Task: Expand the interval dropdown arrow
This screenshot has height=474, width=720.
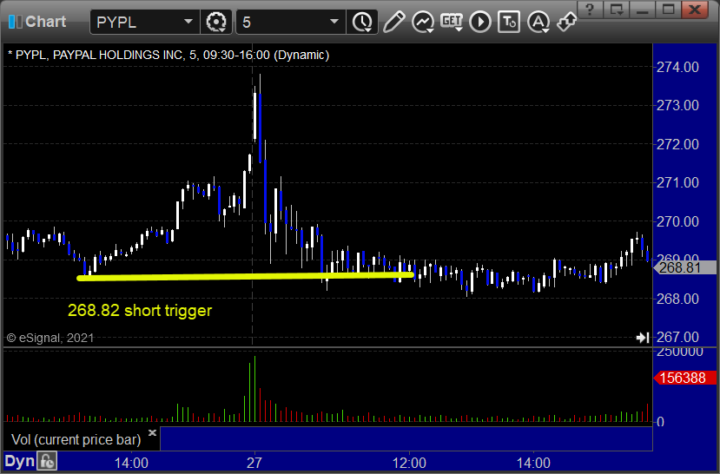Action: point(334,22)
